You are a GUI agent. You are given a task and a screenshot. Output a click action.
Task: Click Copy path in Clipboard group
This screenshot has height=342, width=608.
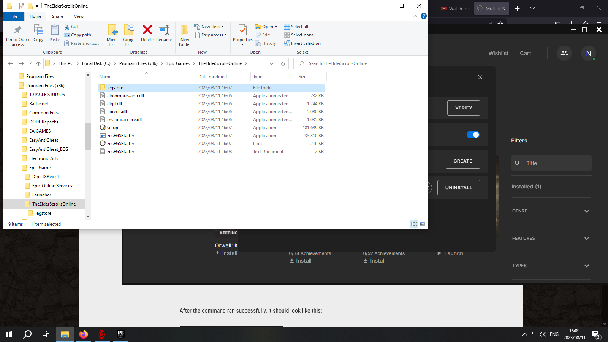tap(78, 35)
